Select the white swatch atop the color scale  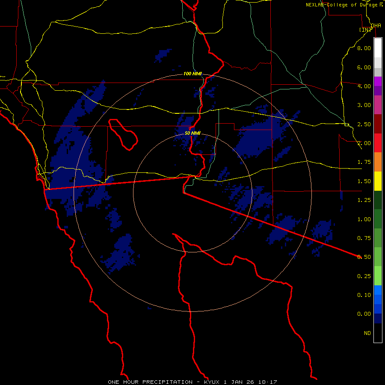pos(378,48)
